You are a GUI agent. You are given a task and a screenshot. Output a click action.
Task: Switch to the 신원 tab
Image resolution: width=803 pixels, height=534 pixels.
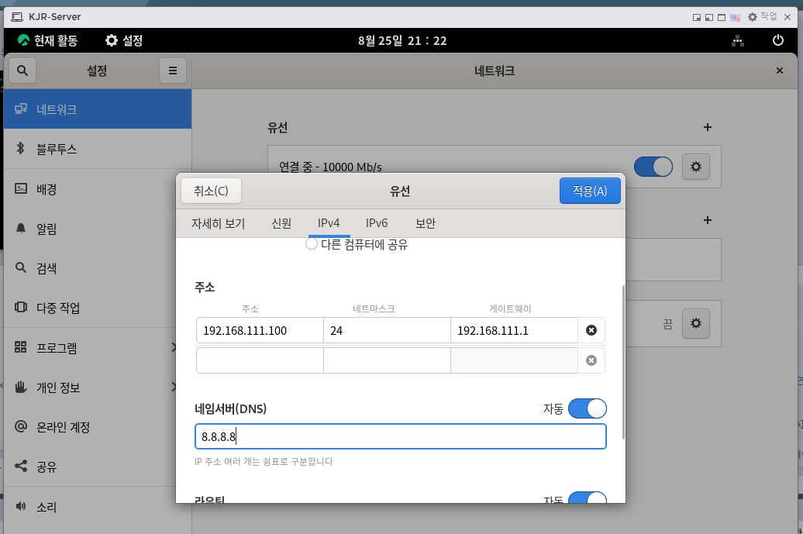pos(281,223)
